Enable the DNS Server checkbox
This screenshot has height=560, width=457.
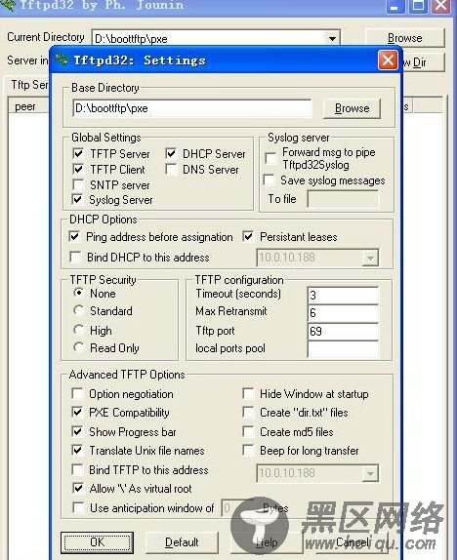(x=171, y=169)
